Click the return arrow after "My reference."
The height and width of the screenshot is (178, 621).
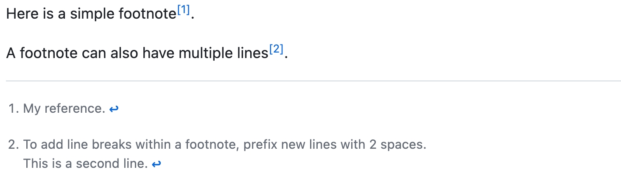point(114,109)
